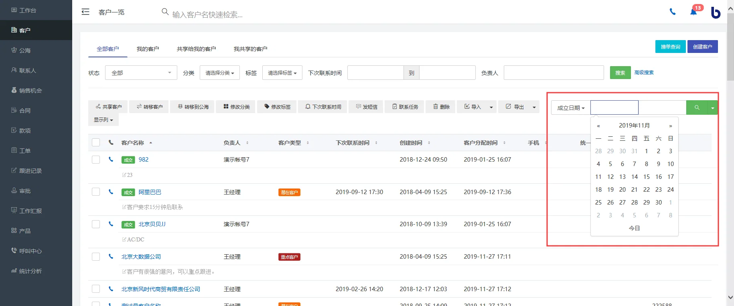Open notifications bell with 13 badge
This screenshot has width=734, height=306.
(693, 12)
